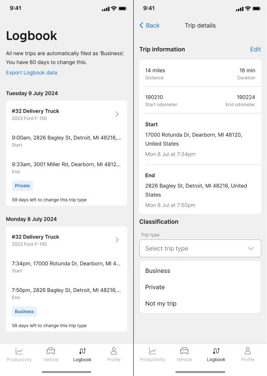Viewport: 267px width, 376px height.
Task: Tap the Private tag on Tuesday's trip
Action: pyautogui.click(x=22, y=186)
